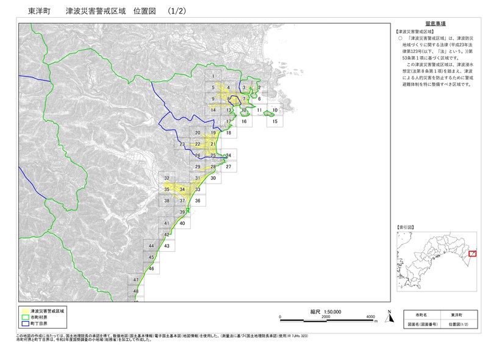488x345 pixels.
Task: Select map grid cell number 30
Action: coord(213,179)
